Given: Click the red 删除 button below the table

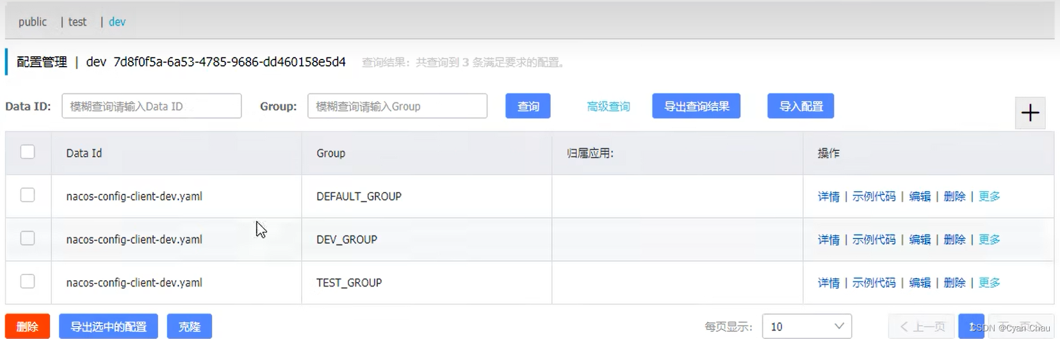Looking at the screenshot, I should click(28, 326).
